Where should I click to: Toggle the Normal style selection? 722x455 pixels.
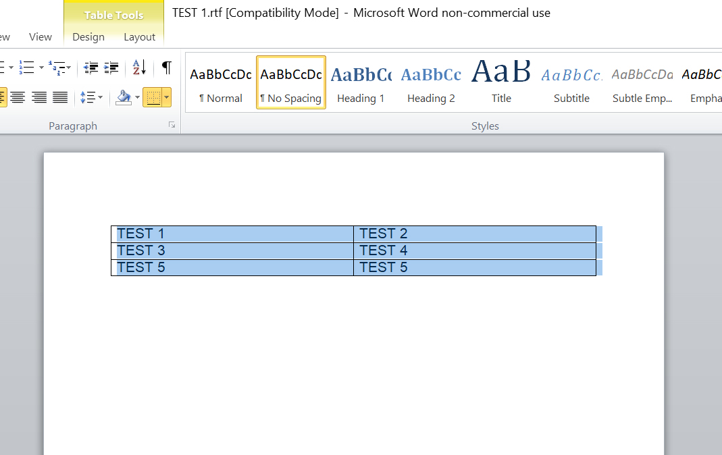220,81
